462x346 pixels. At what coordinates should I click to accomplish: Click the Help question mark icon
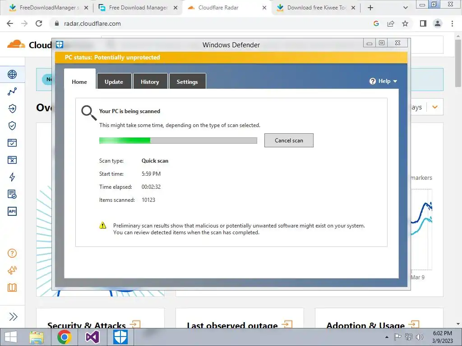pos(373,81)
